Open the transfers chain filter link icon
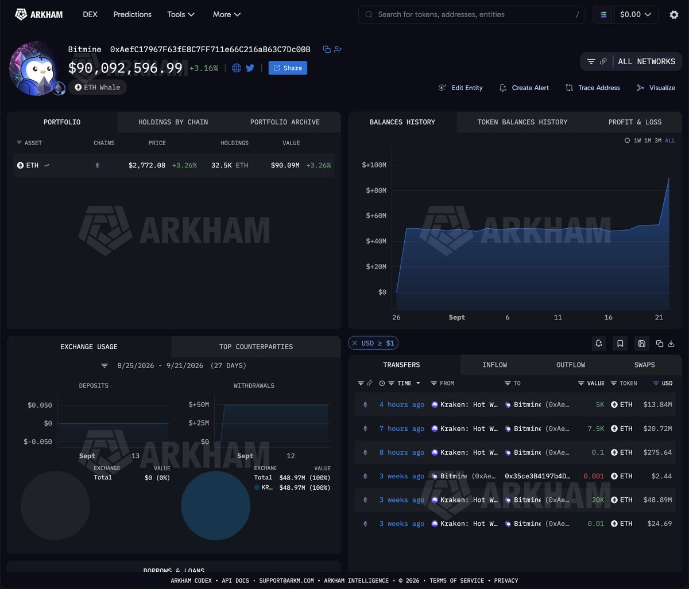 pyautogui.click(x=369, y=383)
